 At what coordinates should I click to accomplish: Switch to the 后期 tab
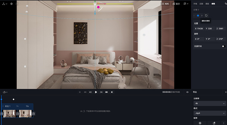(201, 4)
